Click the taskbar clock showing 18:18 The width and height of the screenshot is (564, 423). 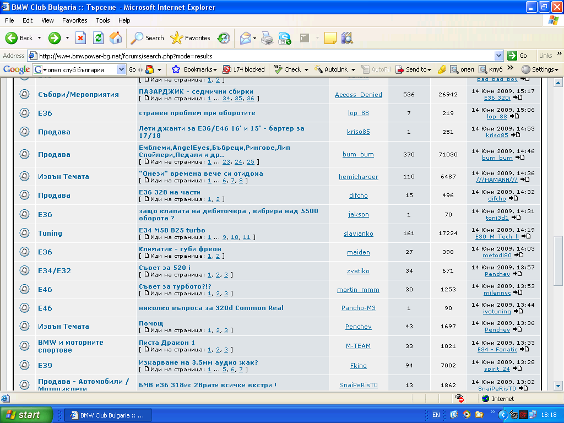pyautogui.click(x=549, y=415)
